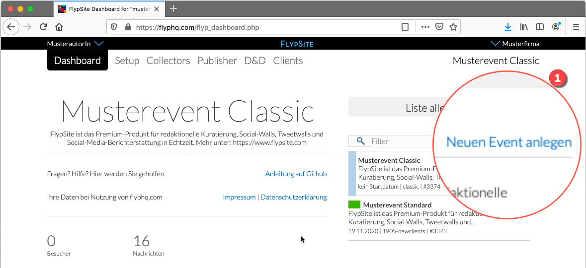Screen dimensions: 586x268
Task: Open the Datenschutzerklärung link
Action: (x=293, y=197)
